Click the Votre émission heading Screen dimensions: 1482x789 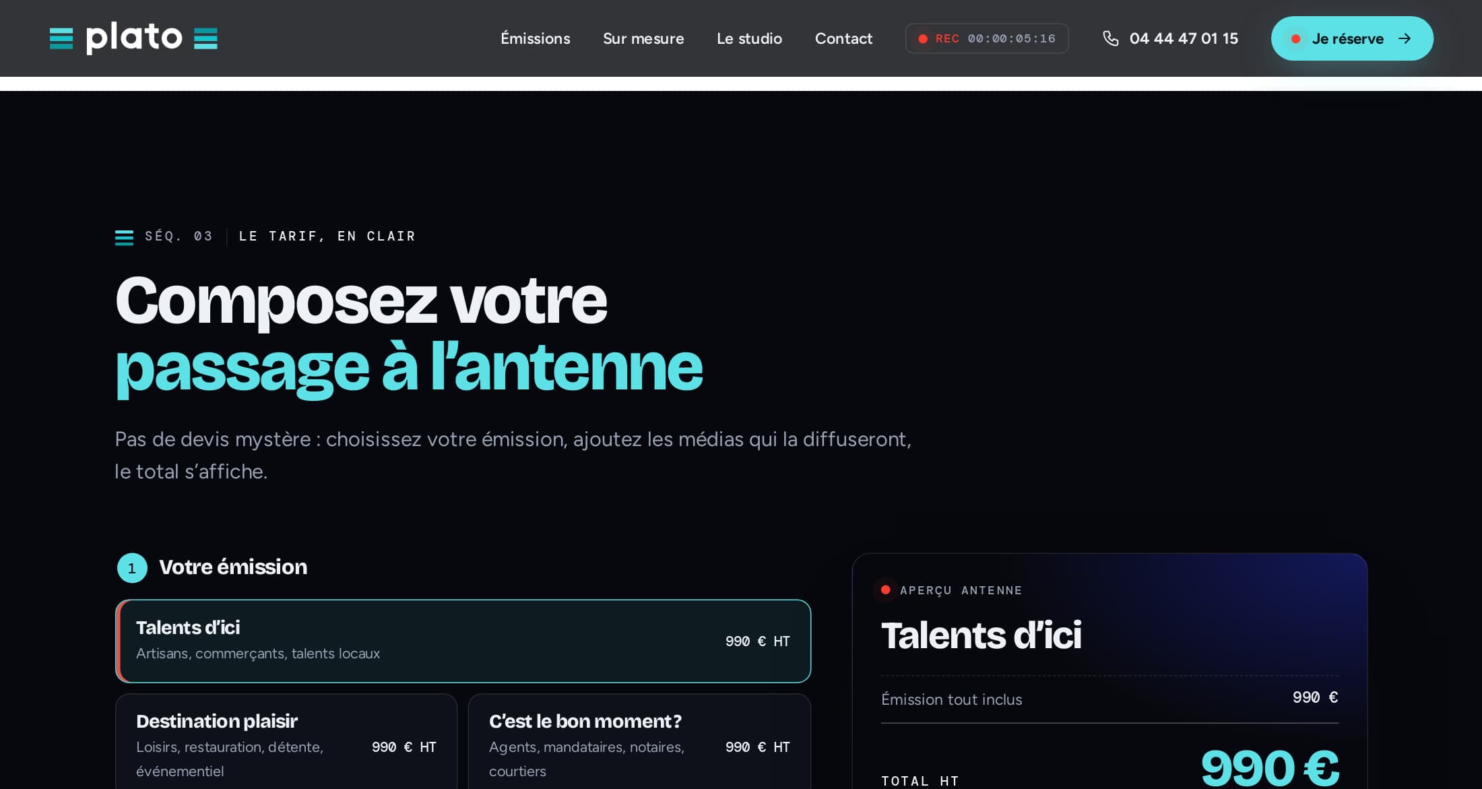tap(233, 567)
